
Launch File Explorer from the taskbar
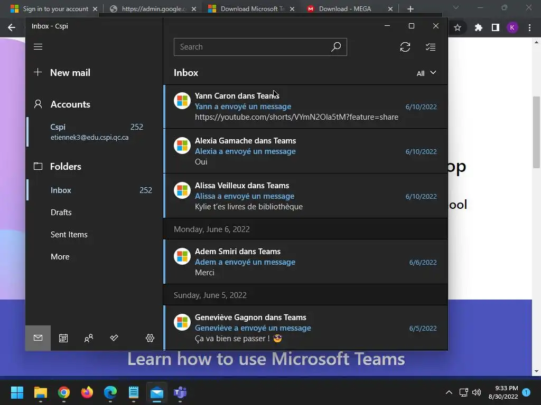click(x=40, y=392)
